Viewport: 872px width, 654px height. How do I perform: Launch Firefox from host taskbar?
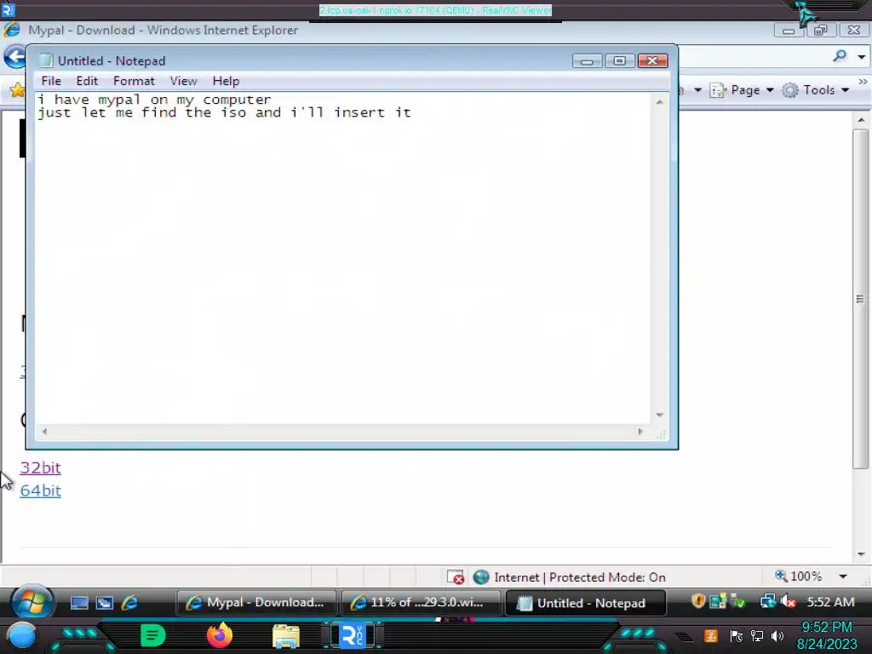pos(219,635)
